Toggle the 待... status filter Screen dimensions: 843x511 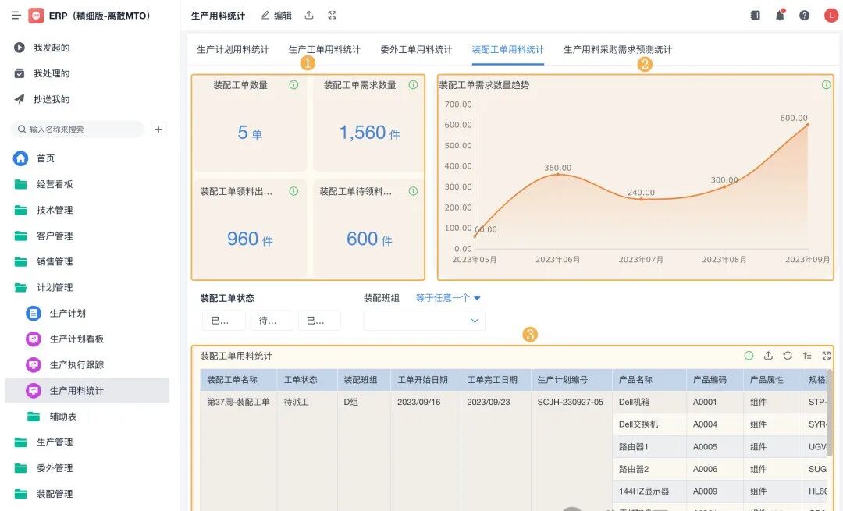(x=272, y=320)
